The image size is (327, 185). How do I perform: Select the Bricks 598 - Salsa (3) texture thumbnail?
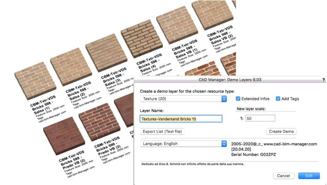pyautogui.click(x=106, y=53)
